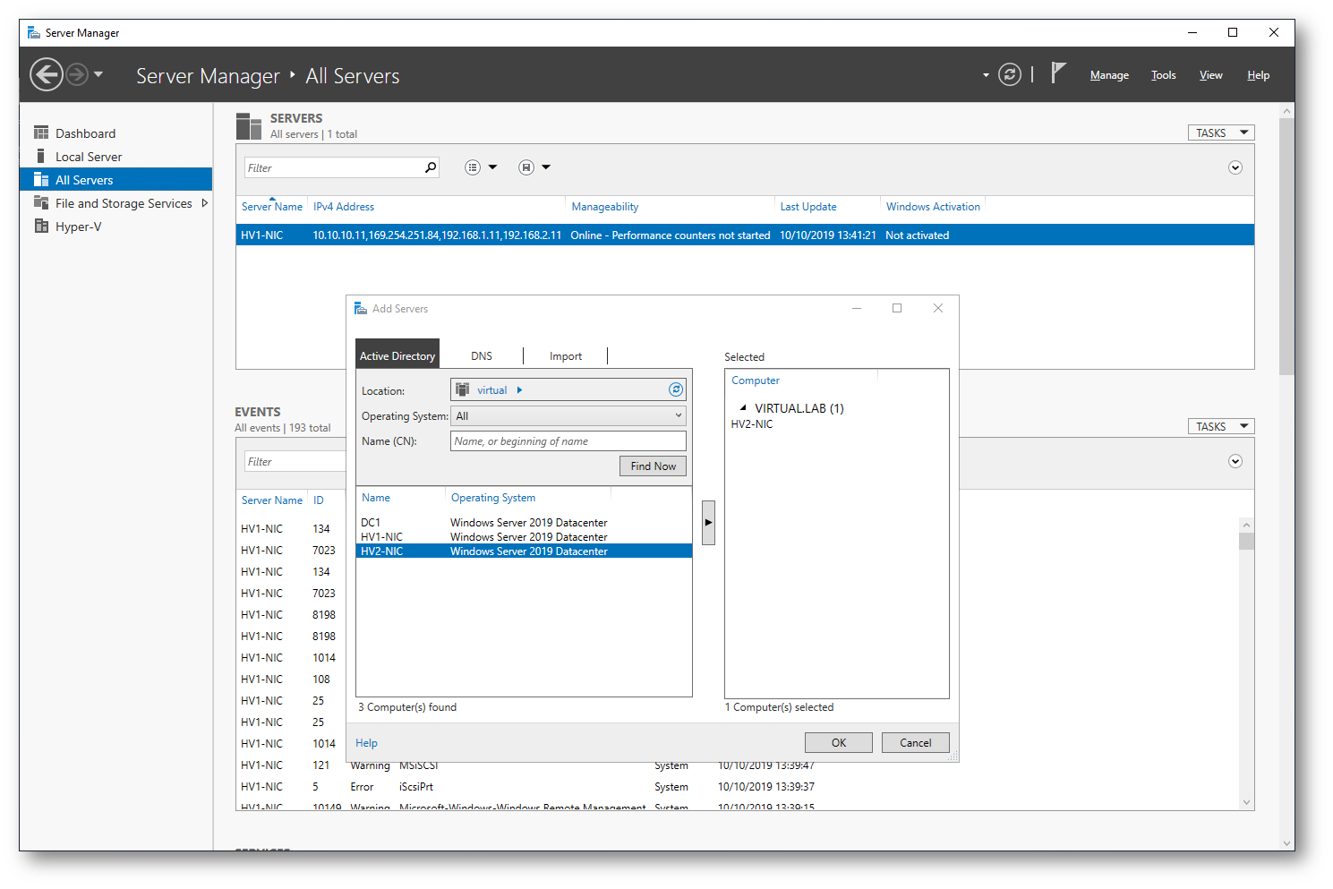Switch to Active Directory tab

coord(397,356)
